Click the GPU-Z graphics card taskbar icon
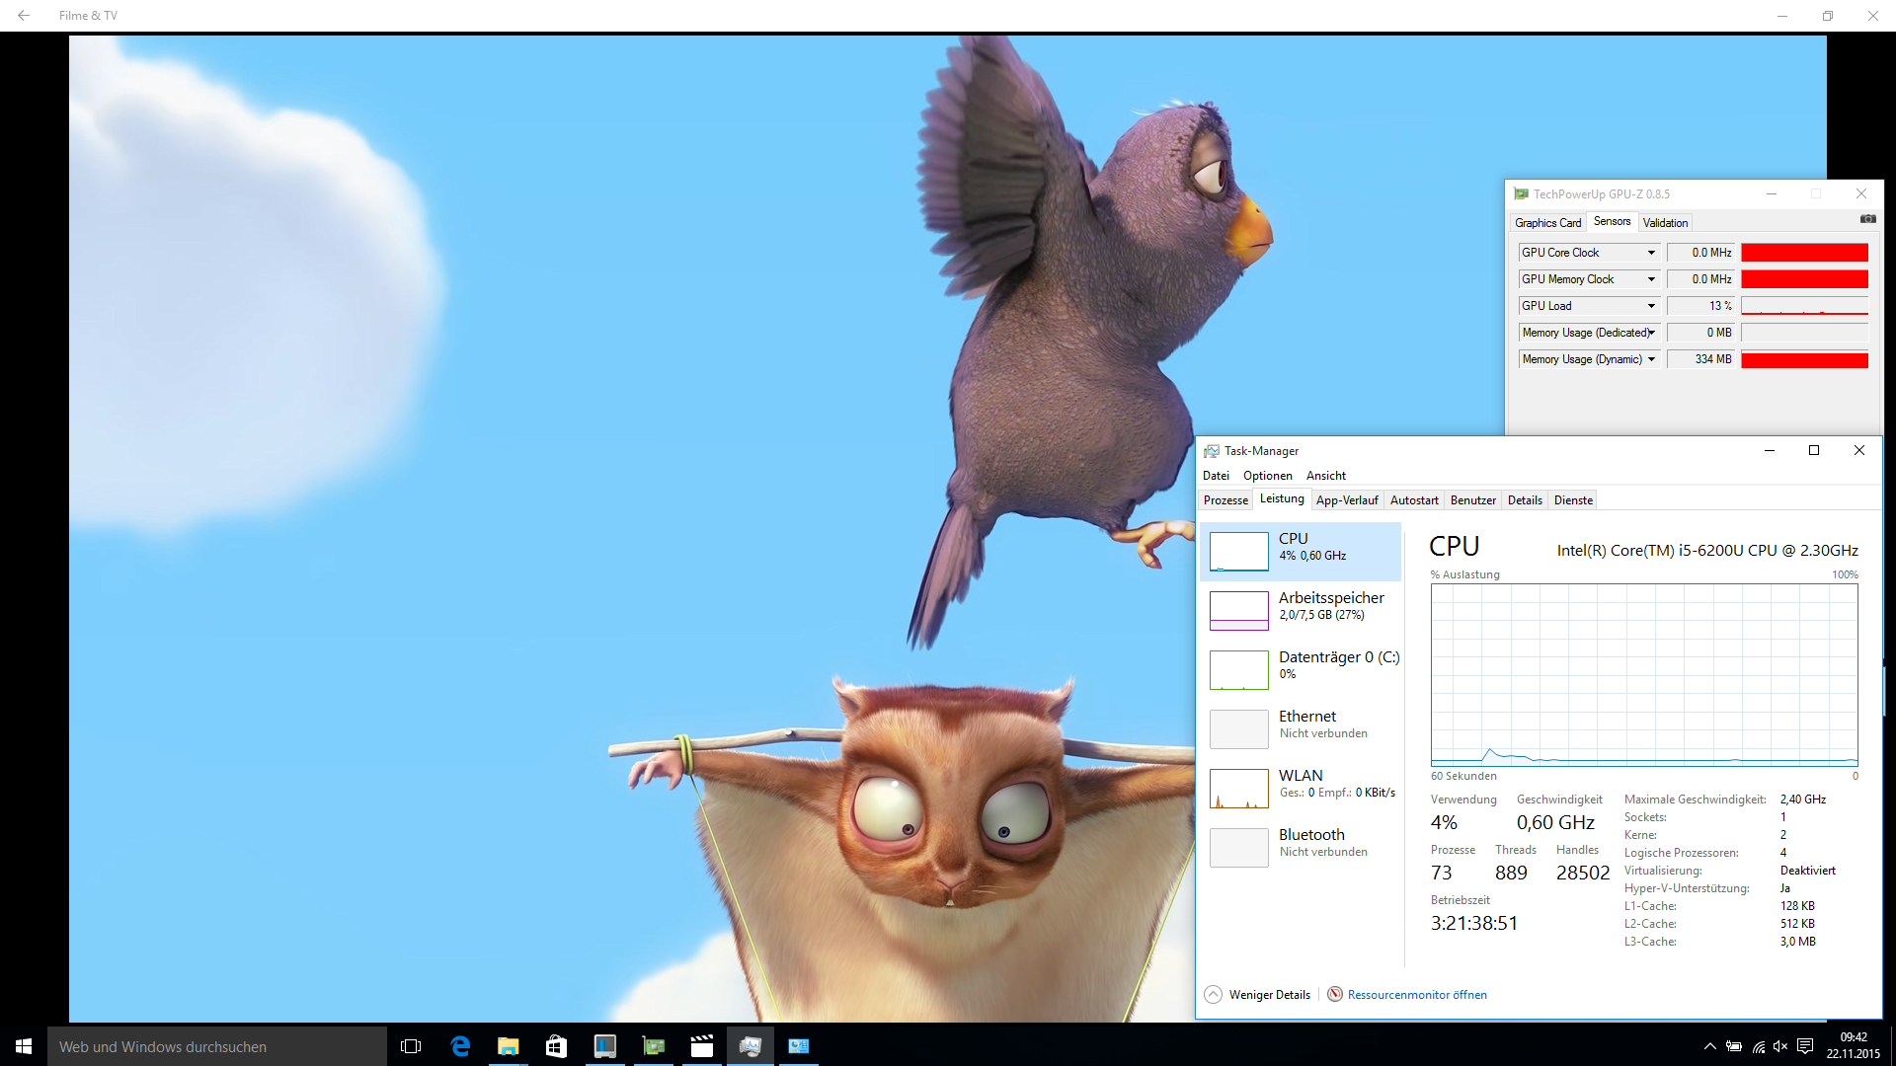This screenshot has height=1066, width=1896. click(653, 1046)
